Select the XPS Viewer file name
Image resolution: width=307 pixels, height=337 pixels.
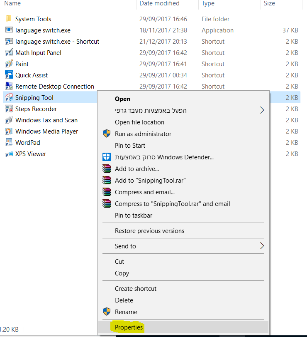[x=31, y=154]
